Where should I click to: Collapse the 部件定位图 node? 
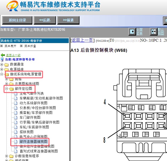(x=6, y=89)
